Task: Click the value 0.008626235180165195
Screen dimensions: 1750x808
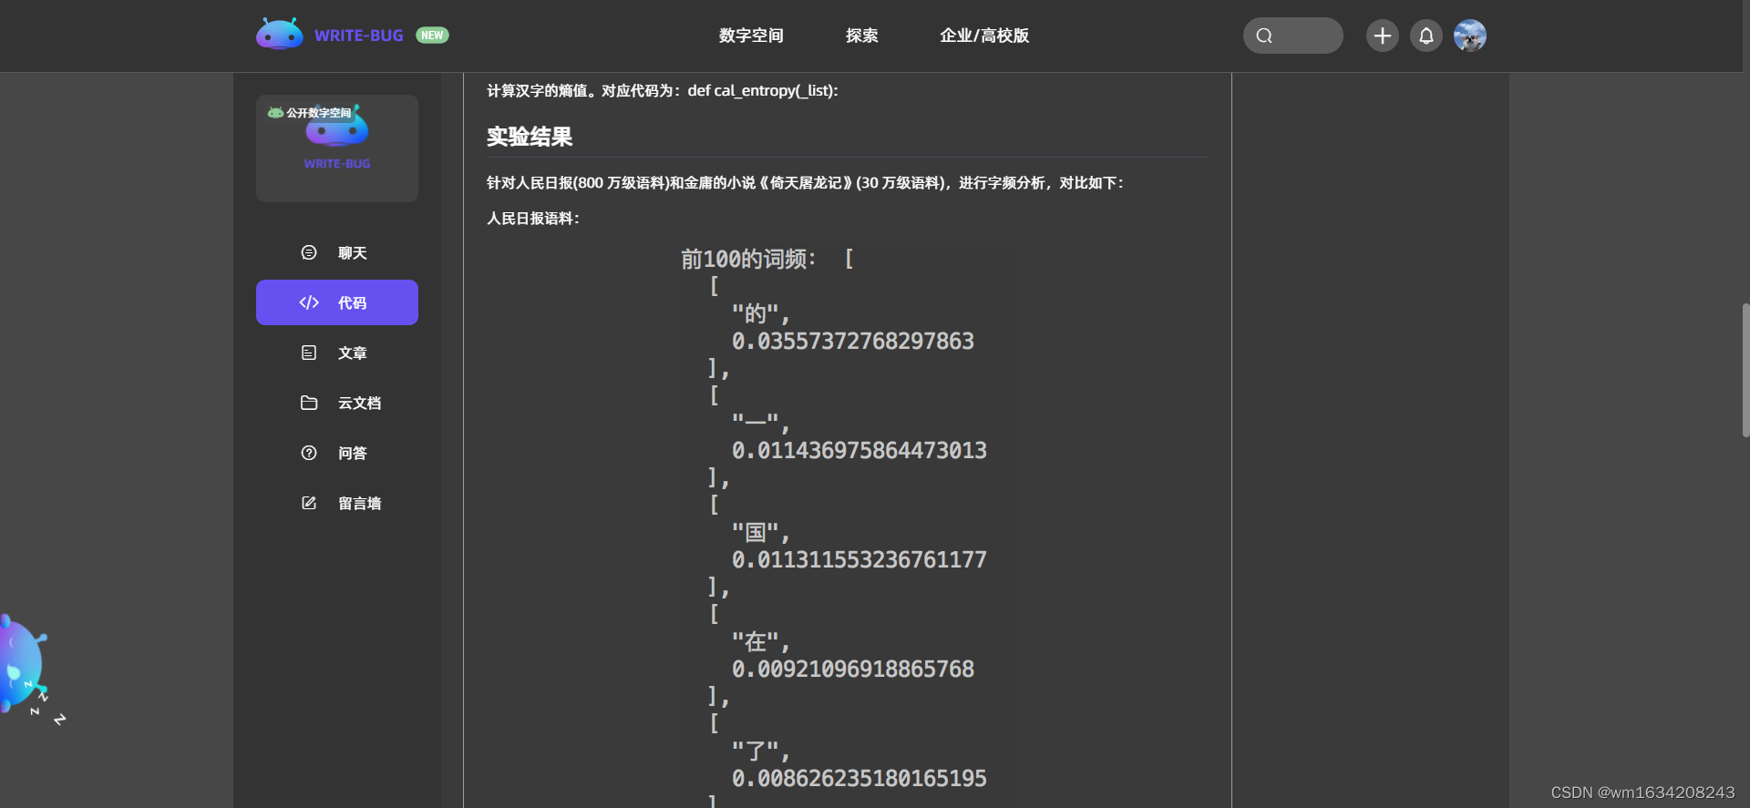Action: point(860,778)
